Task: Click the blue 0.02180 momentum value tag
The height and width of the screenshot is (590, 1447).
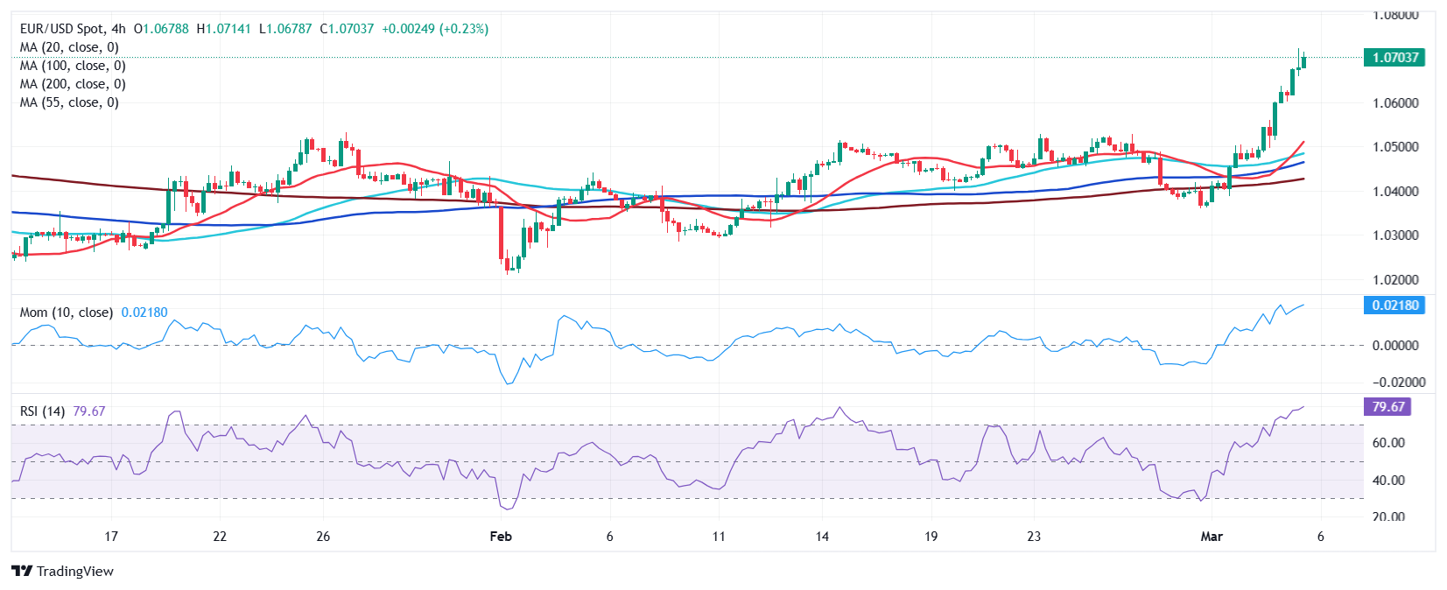Action: [x=1394, y=306]
